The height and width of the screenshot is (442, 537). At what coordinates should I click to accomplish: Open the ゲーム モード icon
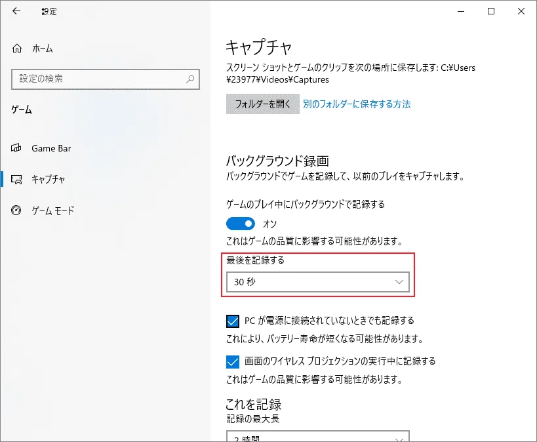(x=16, y=210)
